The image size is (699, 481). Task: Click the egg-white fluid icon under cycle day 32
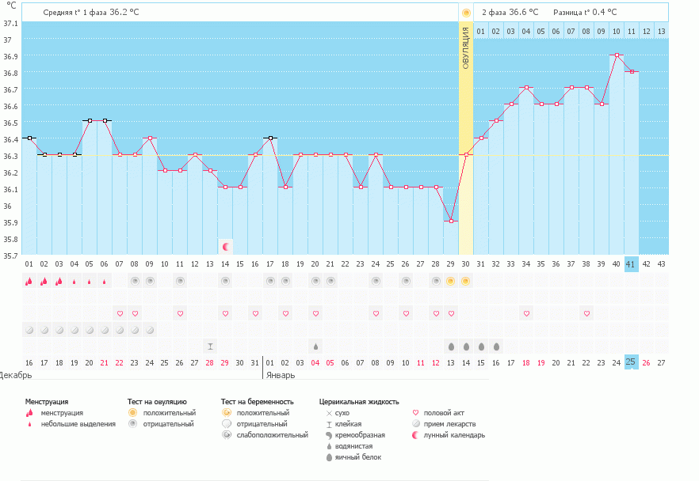pos(496,347)
